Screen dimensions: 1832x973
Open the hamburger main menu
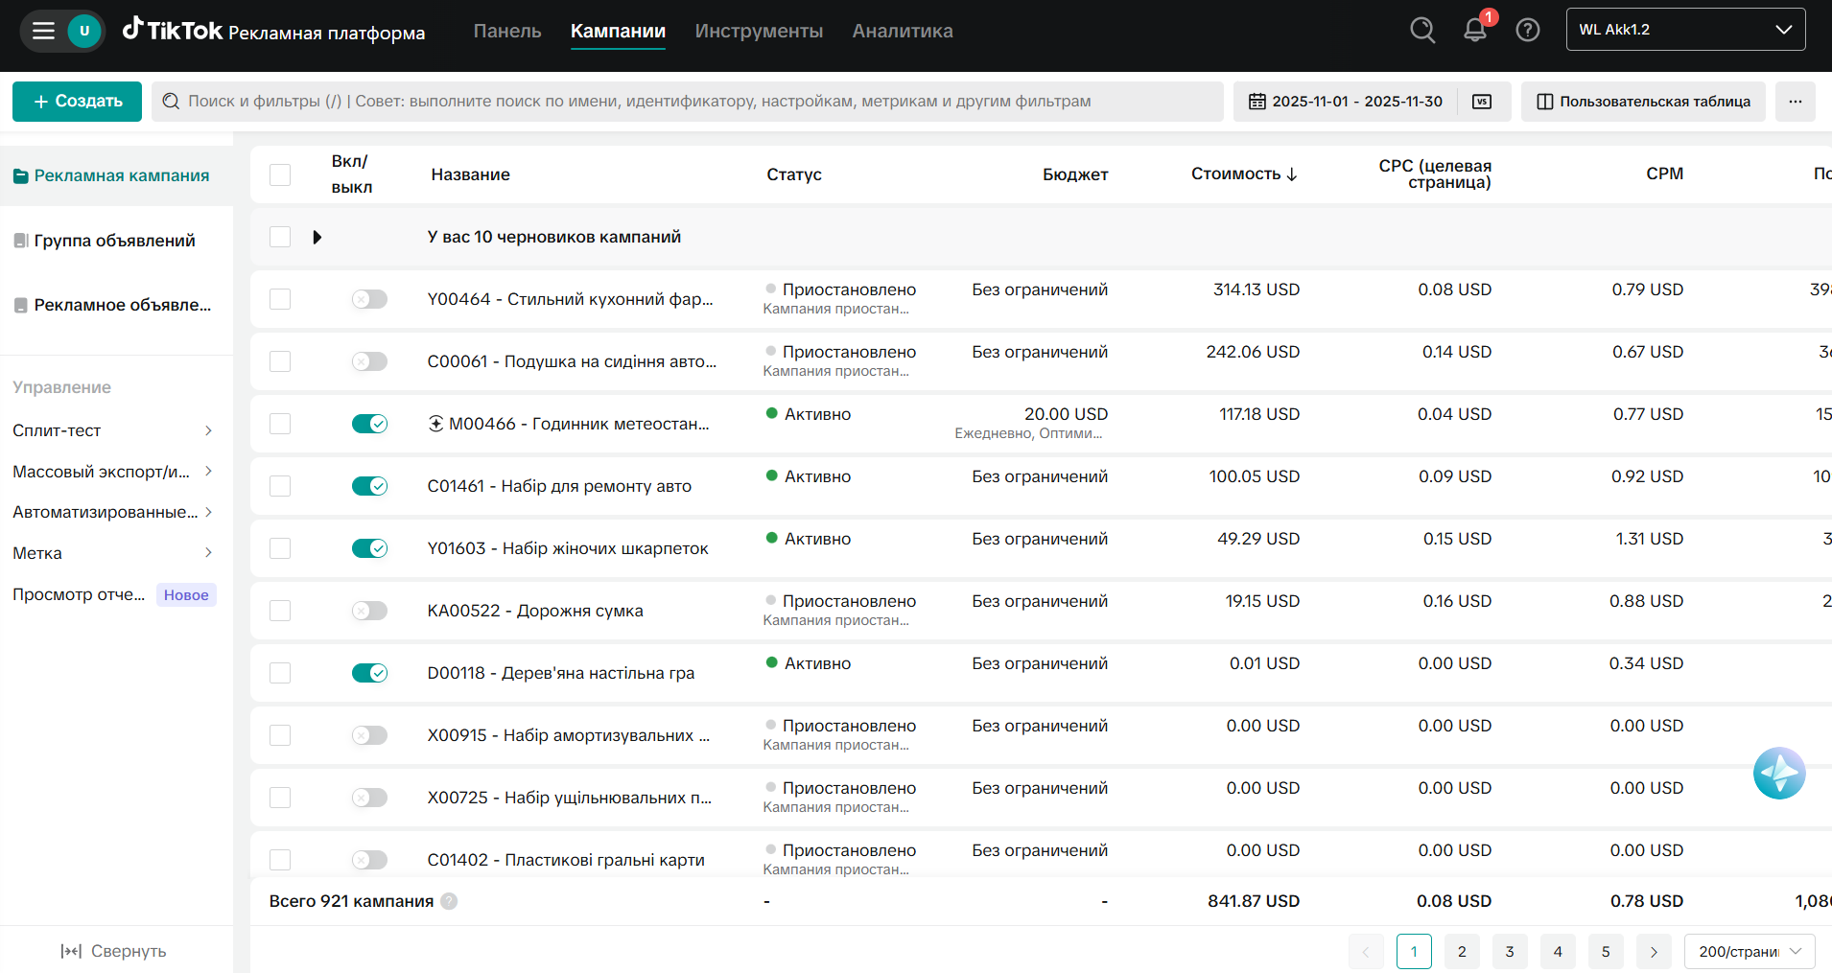43,31
